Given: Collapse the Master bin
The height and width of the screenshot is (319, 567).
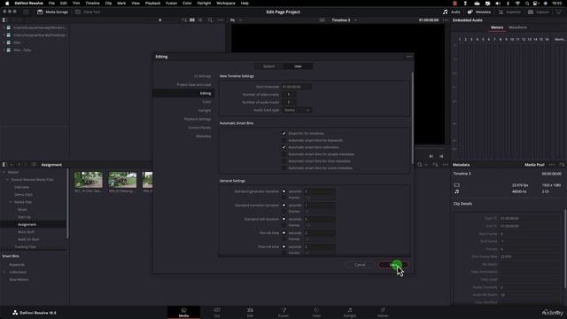Looking at the screenshot, I should 4,172.
